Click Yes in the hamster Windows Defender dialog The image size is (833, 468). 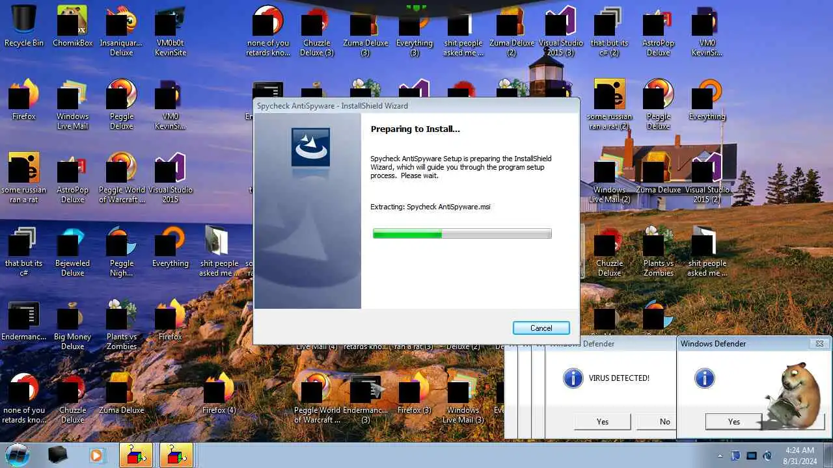point(733,422)
